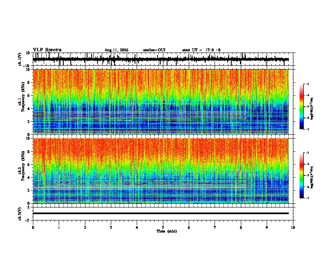Click inside the ch.1 spectrogram panel

click(x=160, y=102)
